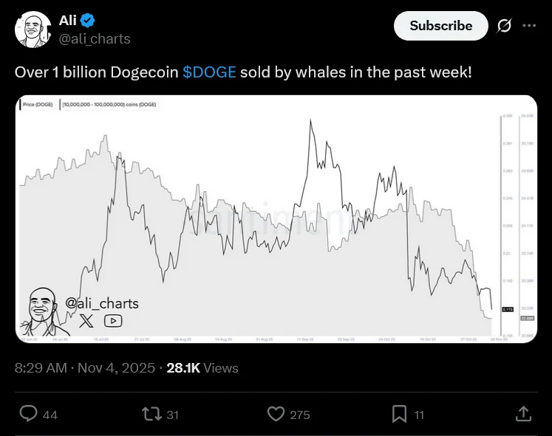The width and height of the screenshot is (552, 436).
Task: Click the share upload arrow icon
Action: coord(522,414)
